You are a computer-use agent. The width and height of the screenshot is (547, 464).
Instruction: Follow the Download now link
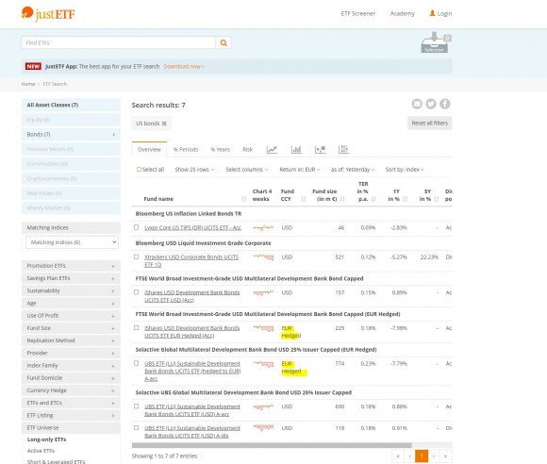point(184,66)
